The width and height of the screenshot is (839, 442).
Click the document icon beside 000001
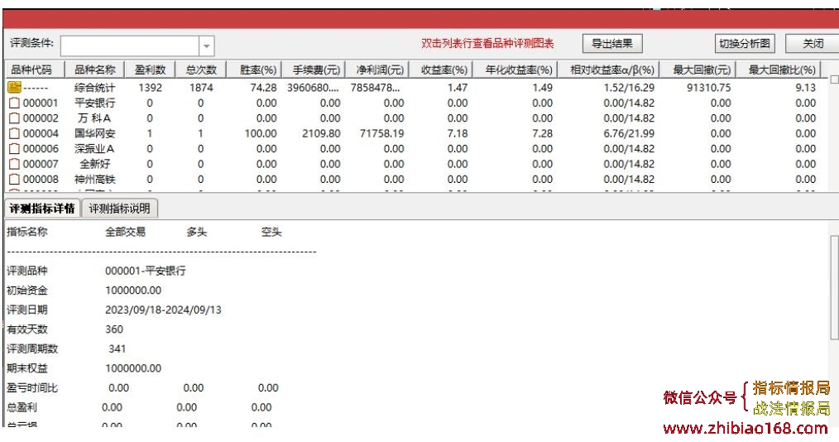pyautogui.click(x=14, y=103)
